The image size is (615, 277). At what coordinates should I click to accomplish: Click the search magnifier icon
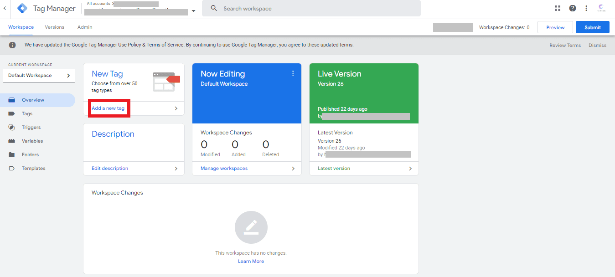pyautogui.click(x=214, y=8)
